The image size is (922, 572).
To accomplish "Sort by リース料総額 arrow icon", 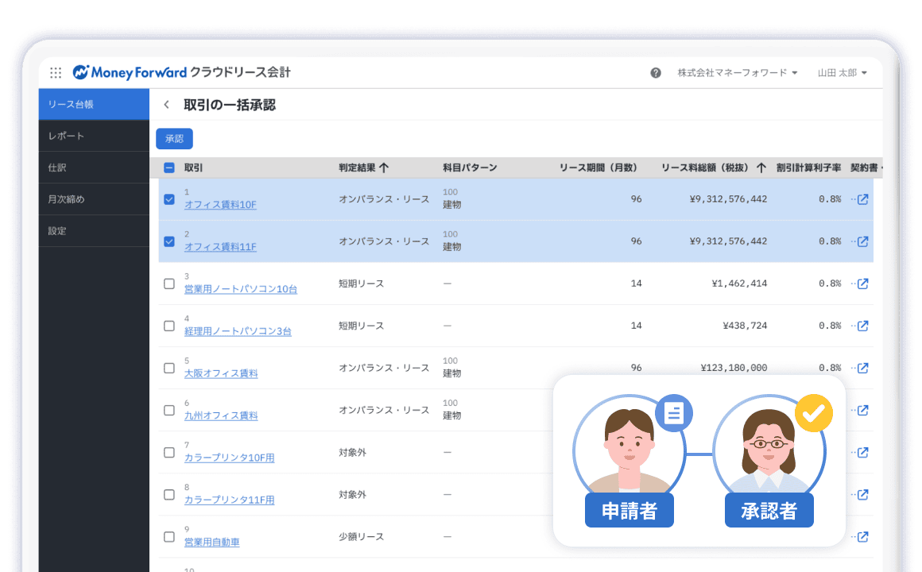I will [761, 168].
